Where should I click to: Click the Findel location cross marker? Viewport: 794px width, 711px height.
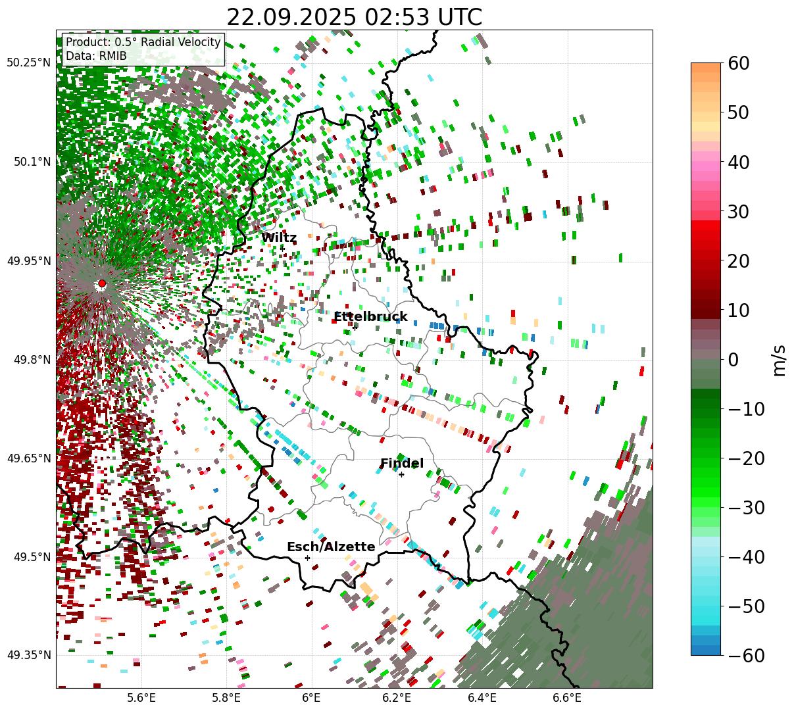click(401, 474)
